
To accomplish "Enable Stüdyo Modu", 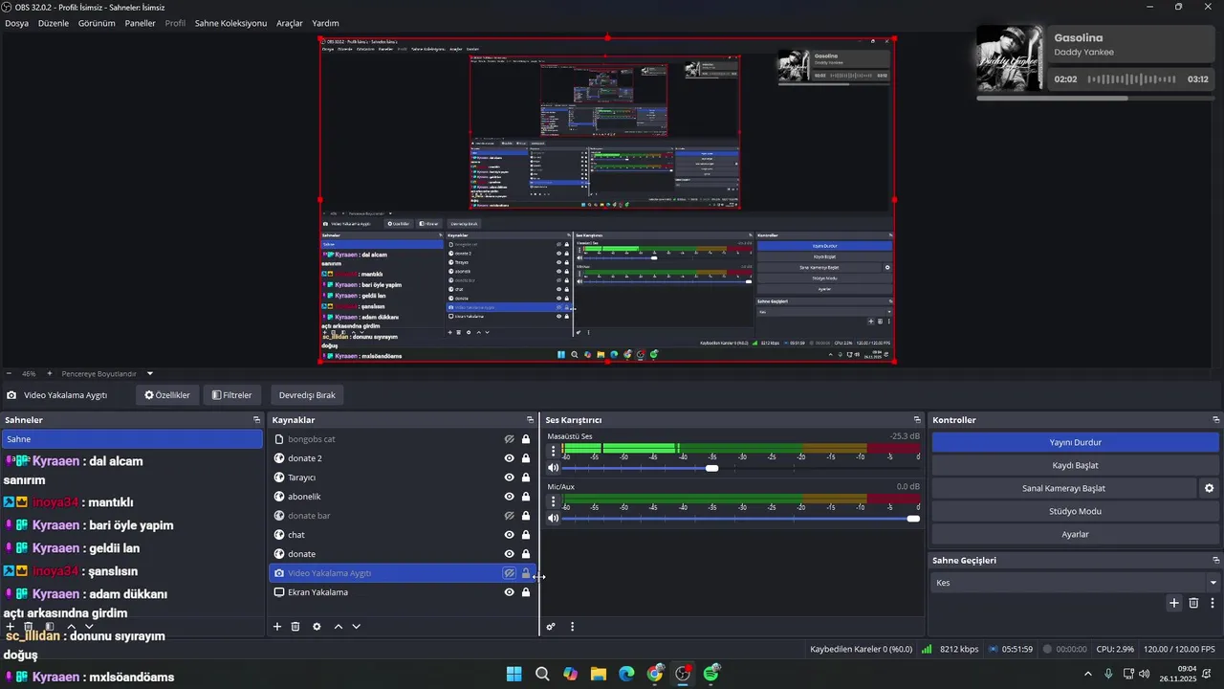I will coord(1075,511).
